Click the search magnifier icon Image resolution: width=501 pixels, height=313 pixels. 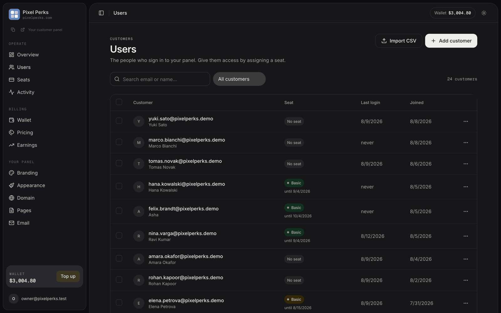tap(117, 79)
